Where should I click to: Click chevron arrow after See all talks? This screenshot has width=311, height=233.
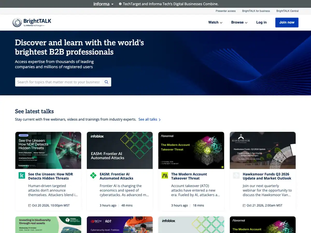click(160, 120)
